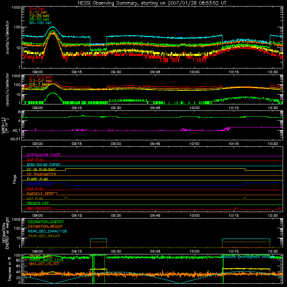Click the FRONT_RATIO_1225 legend label
The height and width of the screenshot is (287, 287).
tap(46, 260)
